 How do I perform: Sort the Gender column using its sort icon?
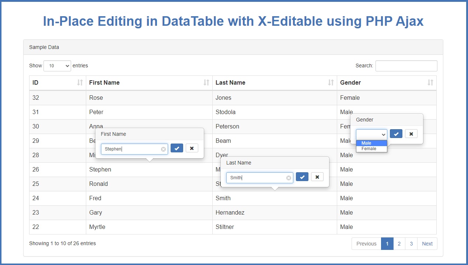(430, 83)
